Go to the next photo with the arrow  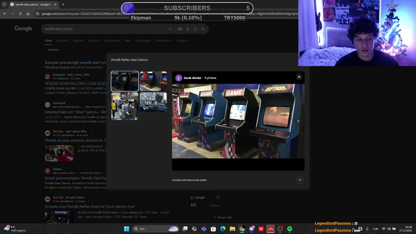(x=298, y=121)
